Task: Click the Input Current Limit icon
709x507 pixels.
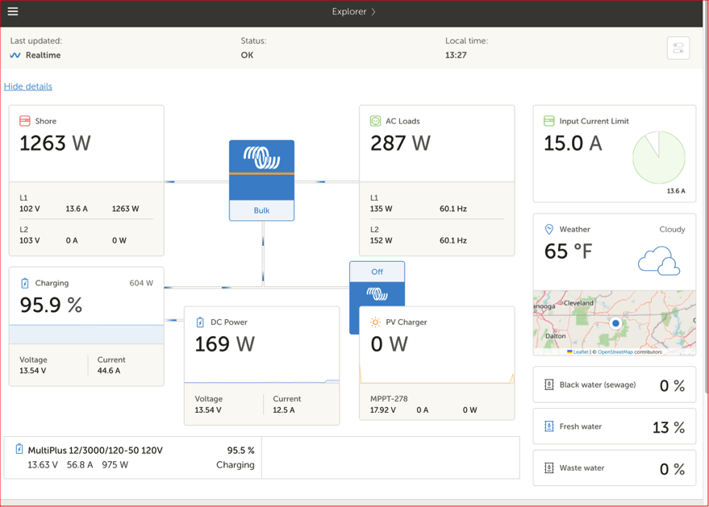Action: 549,121
